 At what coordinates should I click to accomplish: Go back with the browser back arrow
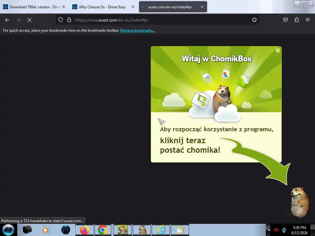pyautogui.click(x=7, y=20)
